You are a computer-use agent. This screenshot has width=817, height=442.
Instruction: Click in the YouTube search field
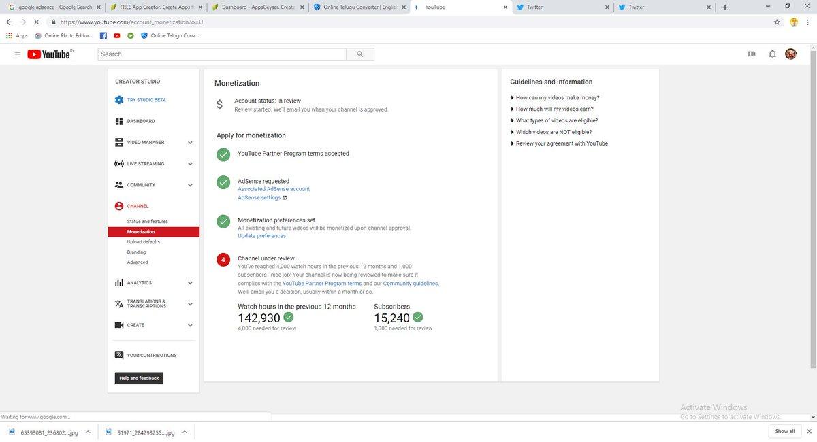click(x=222, y=54)
